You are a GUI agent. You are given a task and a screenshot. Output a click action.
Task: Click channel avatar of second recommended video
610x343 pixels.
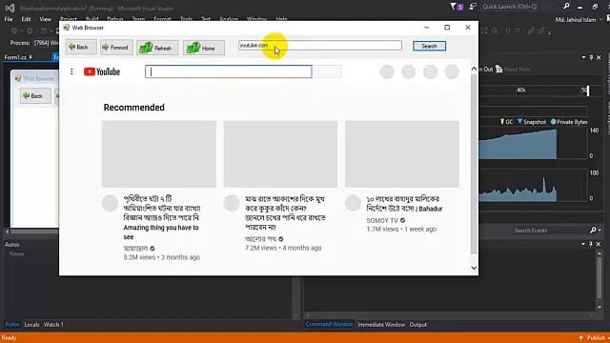coord(232,203)
